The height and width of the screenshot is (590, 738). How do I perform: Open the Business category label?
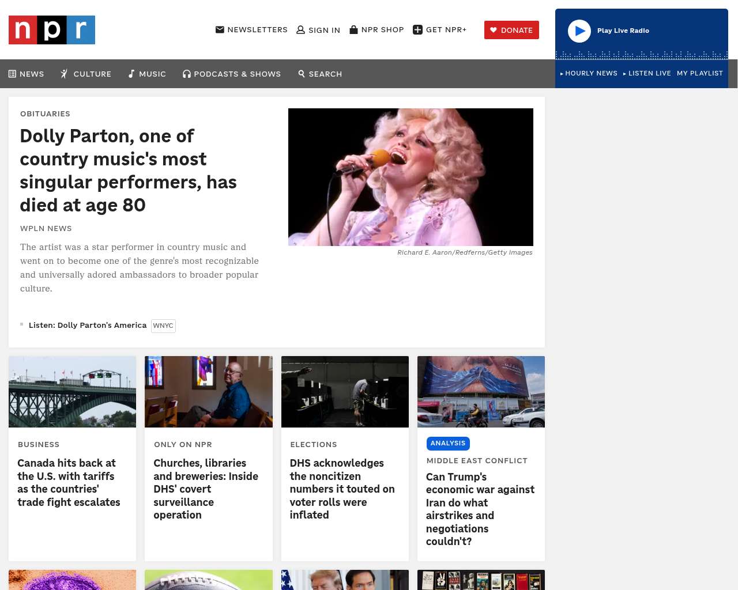click(x=39, y=444)
